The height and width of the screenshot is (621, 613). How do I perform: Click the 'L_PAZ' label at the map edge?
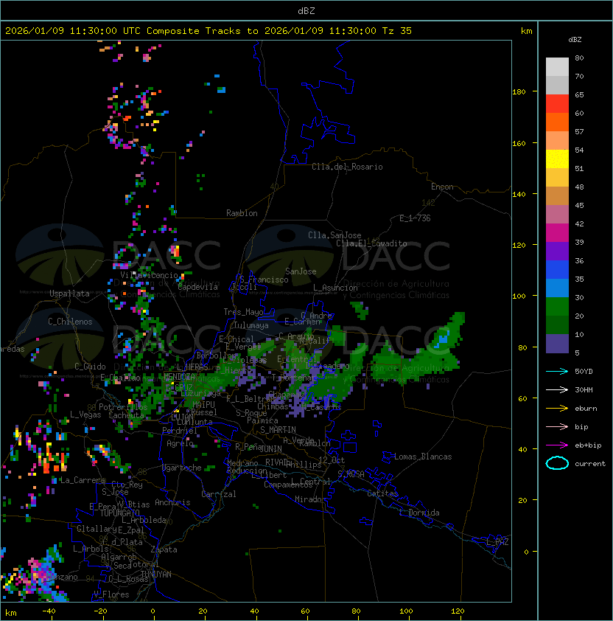tap(497, 542)
